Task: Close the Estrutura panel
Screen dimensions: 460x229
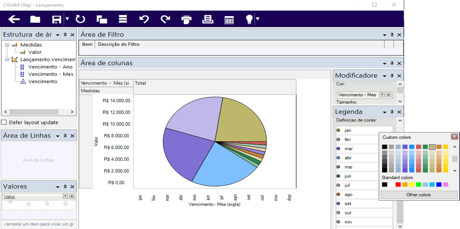Action: (x=72, y=35)
